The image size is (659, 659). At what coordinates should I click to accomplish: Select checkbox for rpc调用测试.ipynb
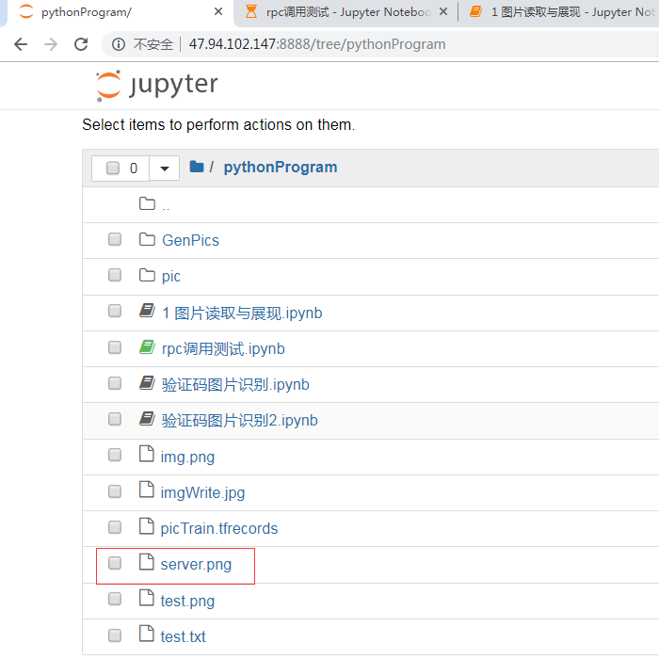tap(115, 347)
